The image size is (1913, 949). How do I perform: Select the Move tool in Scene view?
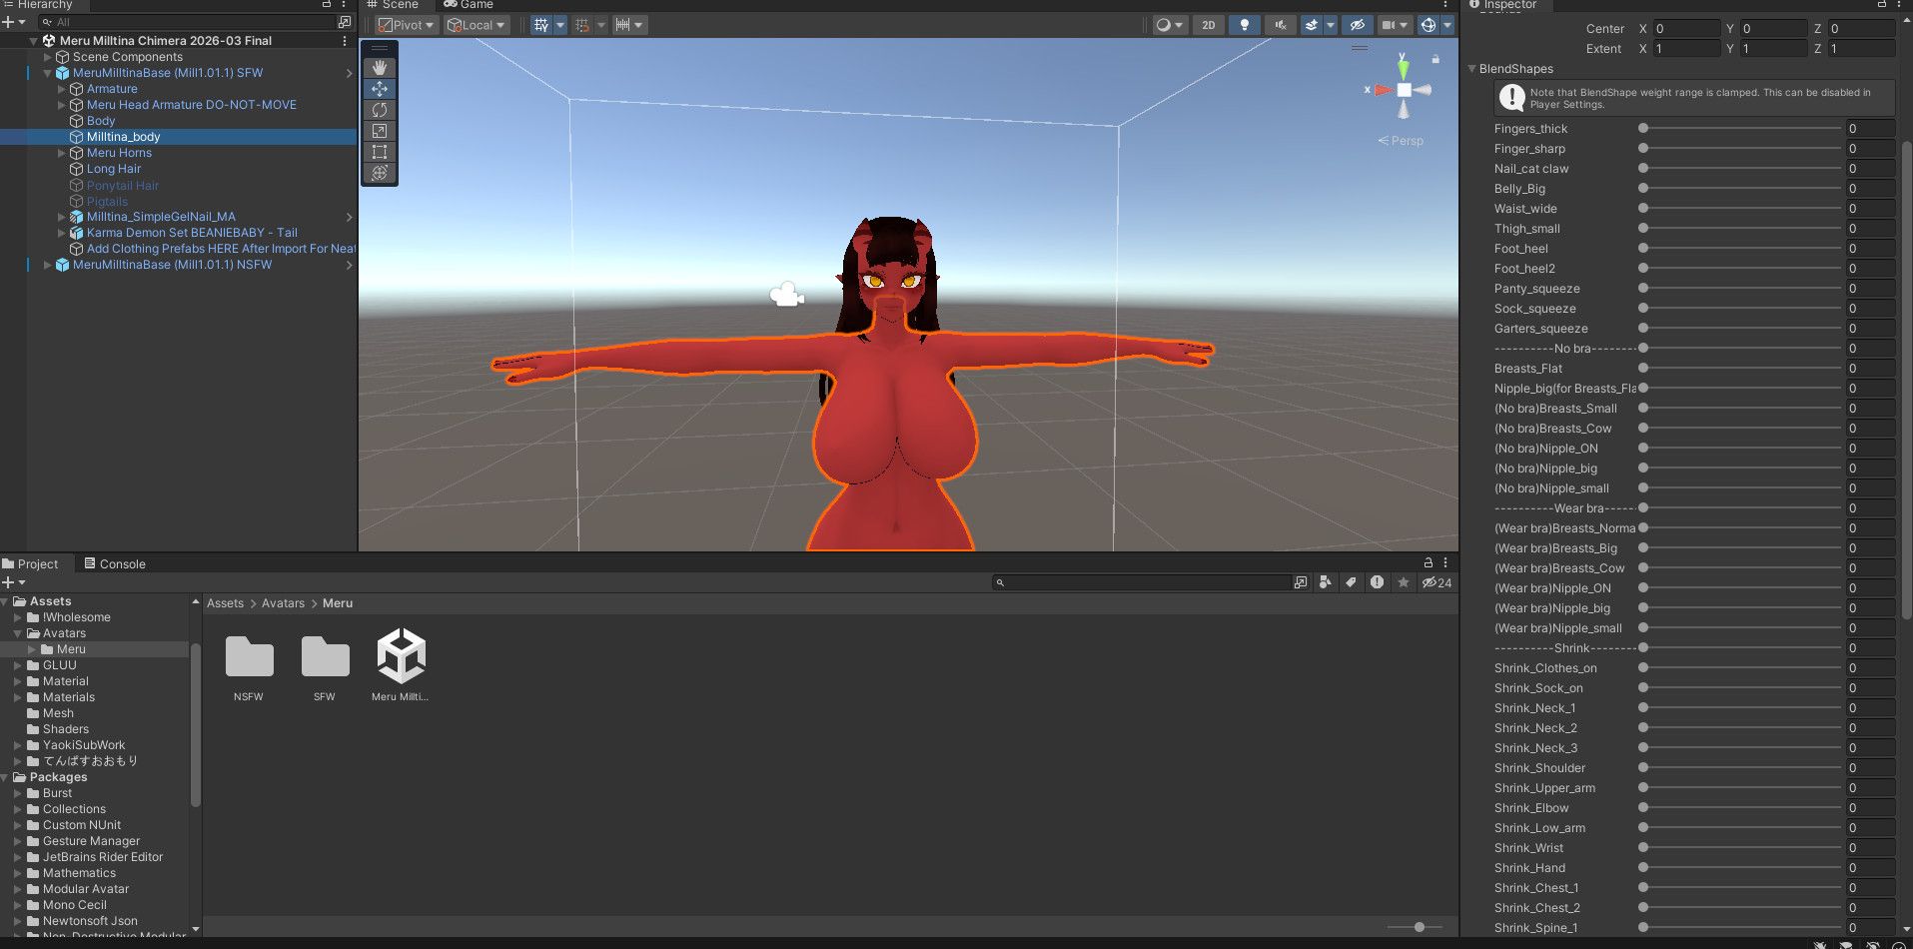pos(380,89)
